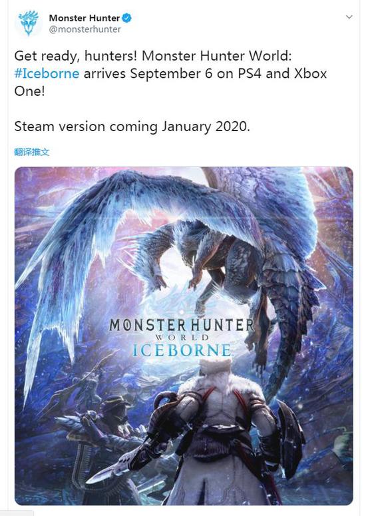Viewport: 366px width, 516px height.
Task: Open the @monsterhunter handle
Action: (85, 29)
